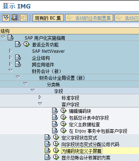Select the 激活业务功能 tree entry

click(45, 45)
